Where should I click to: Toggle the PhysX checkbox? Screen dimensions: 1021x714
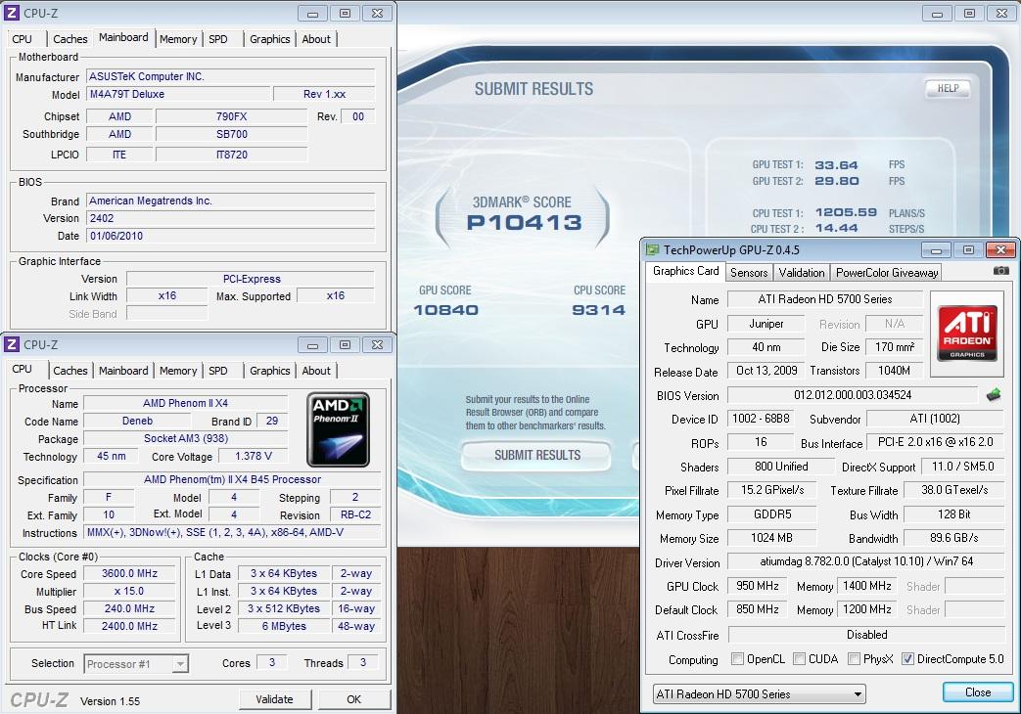tap(854, 658)
